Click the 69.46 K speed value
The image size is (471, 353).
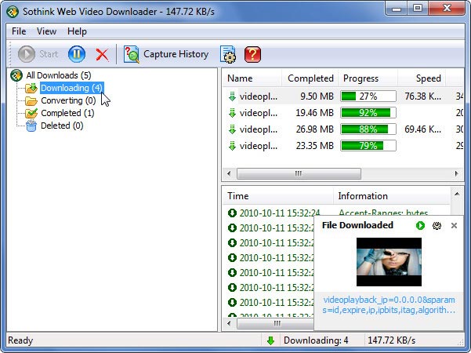(423, 129)
